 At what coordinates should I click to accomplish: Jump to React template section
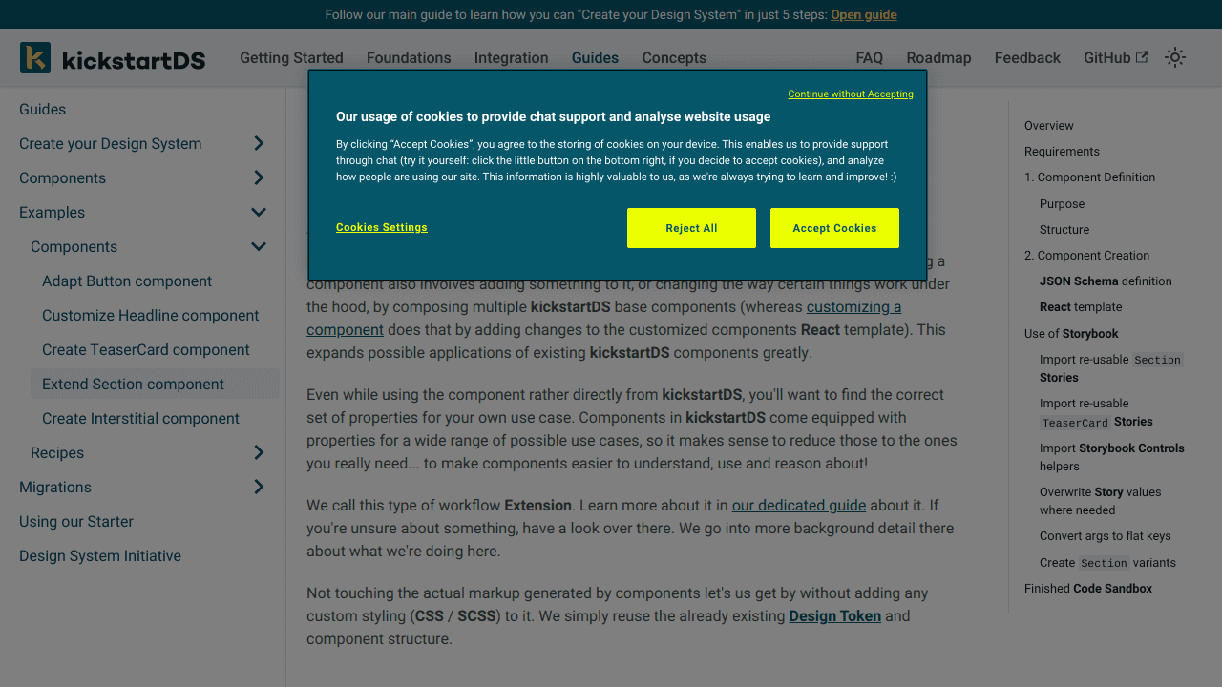point(1081,306)
